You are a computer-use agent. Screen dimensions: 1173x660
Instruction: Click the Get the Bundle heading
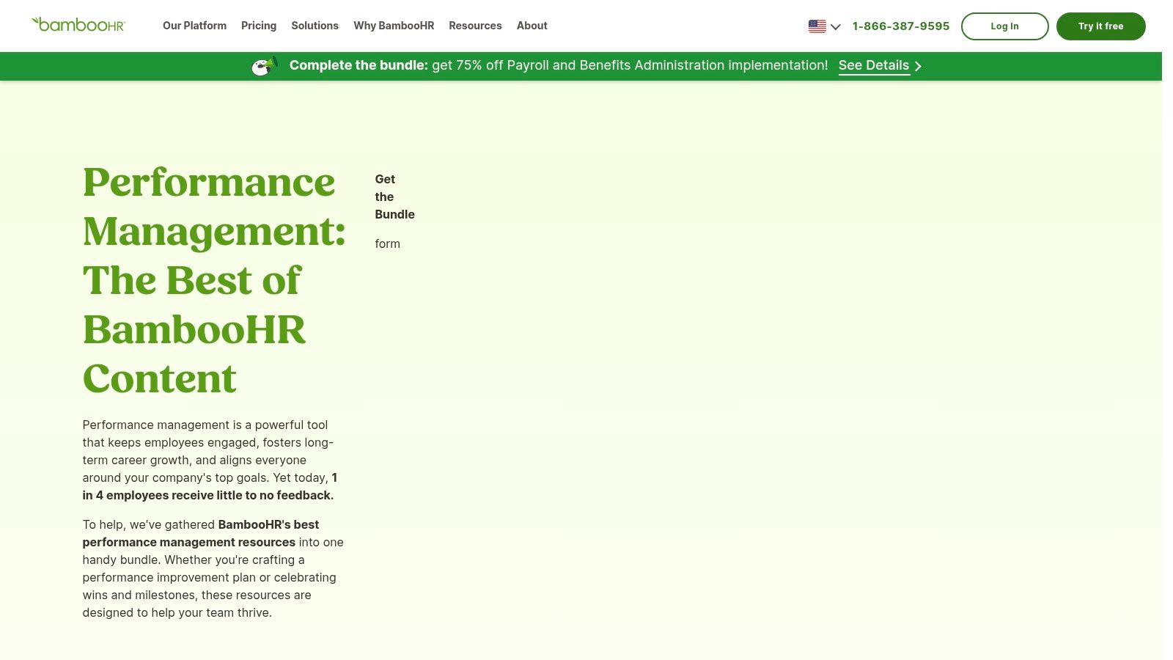tap(394, 197)
